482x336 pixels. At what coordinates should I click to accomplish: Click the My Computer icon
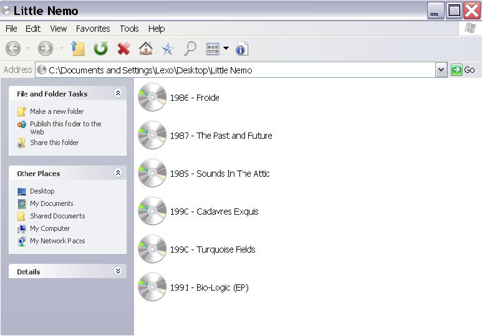(22, 229)
